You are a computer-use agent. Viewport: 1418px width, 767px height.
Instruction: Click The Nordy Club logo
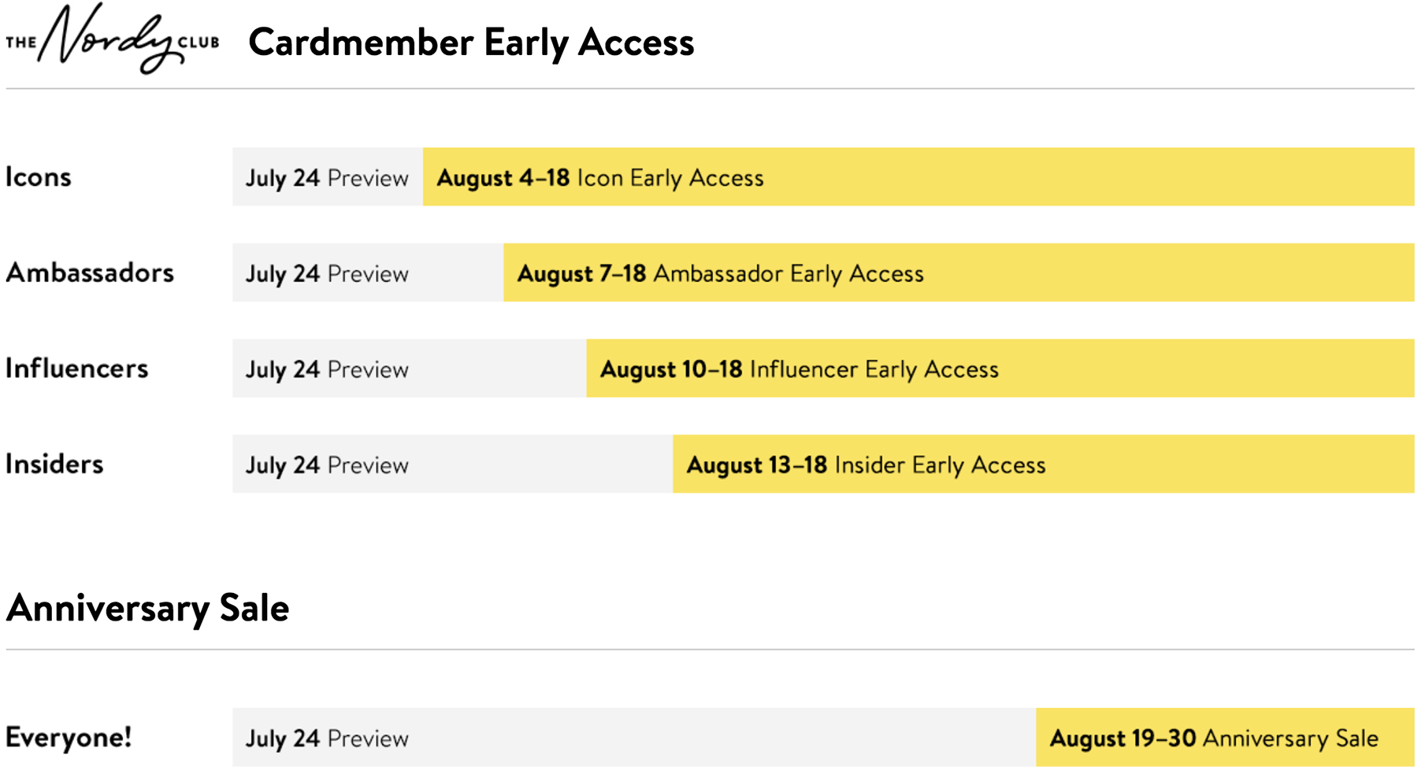click(x=112, y=39)
